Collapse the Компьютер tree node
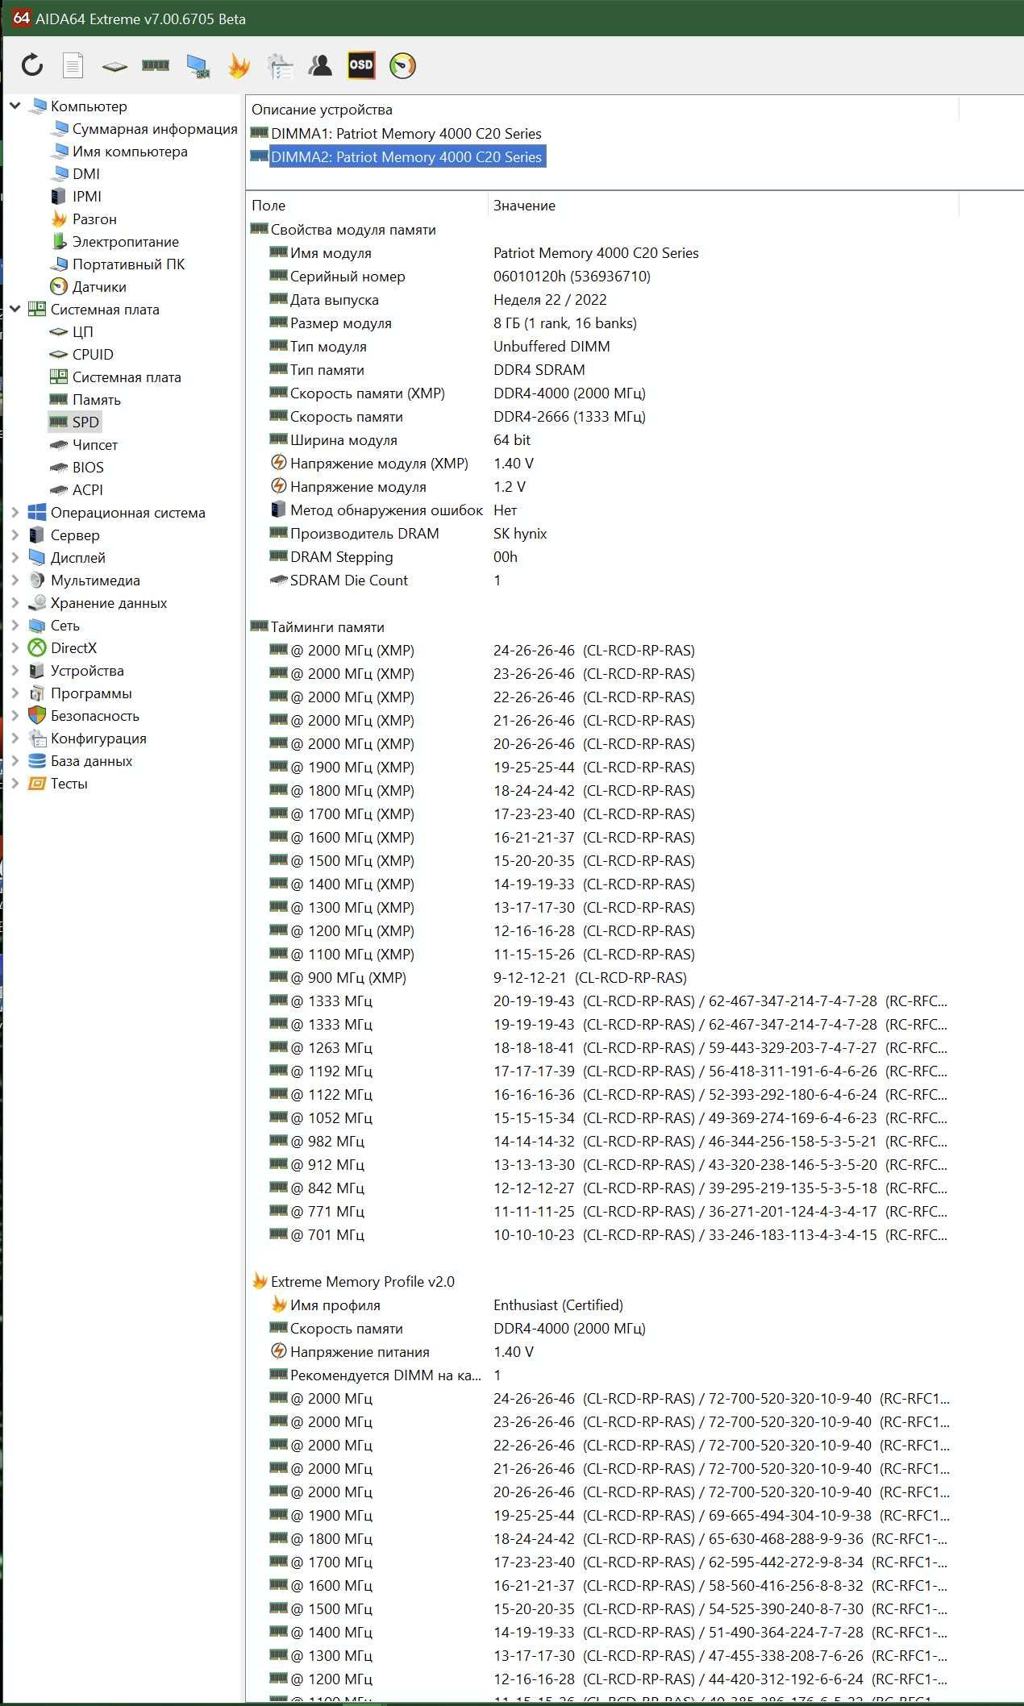The image size is (1024, 1706). [15, 106]
